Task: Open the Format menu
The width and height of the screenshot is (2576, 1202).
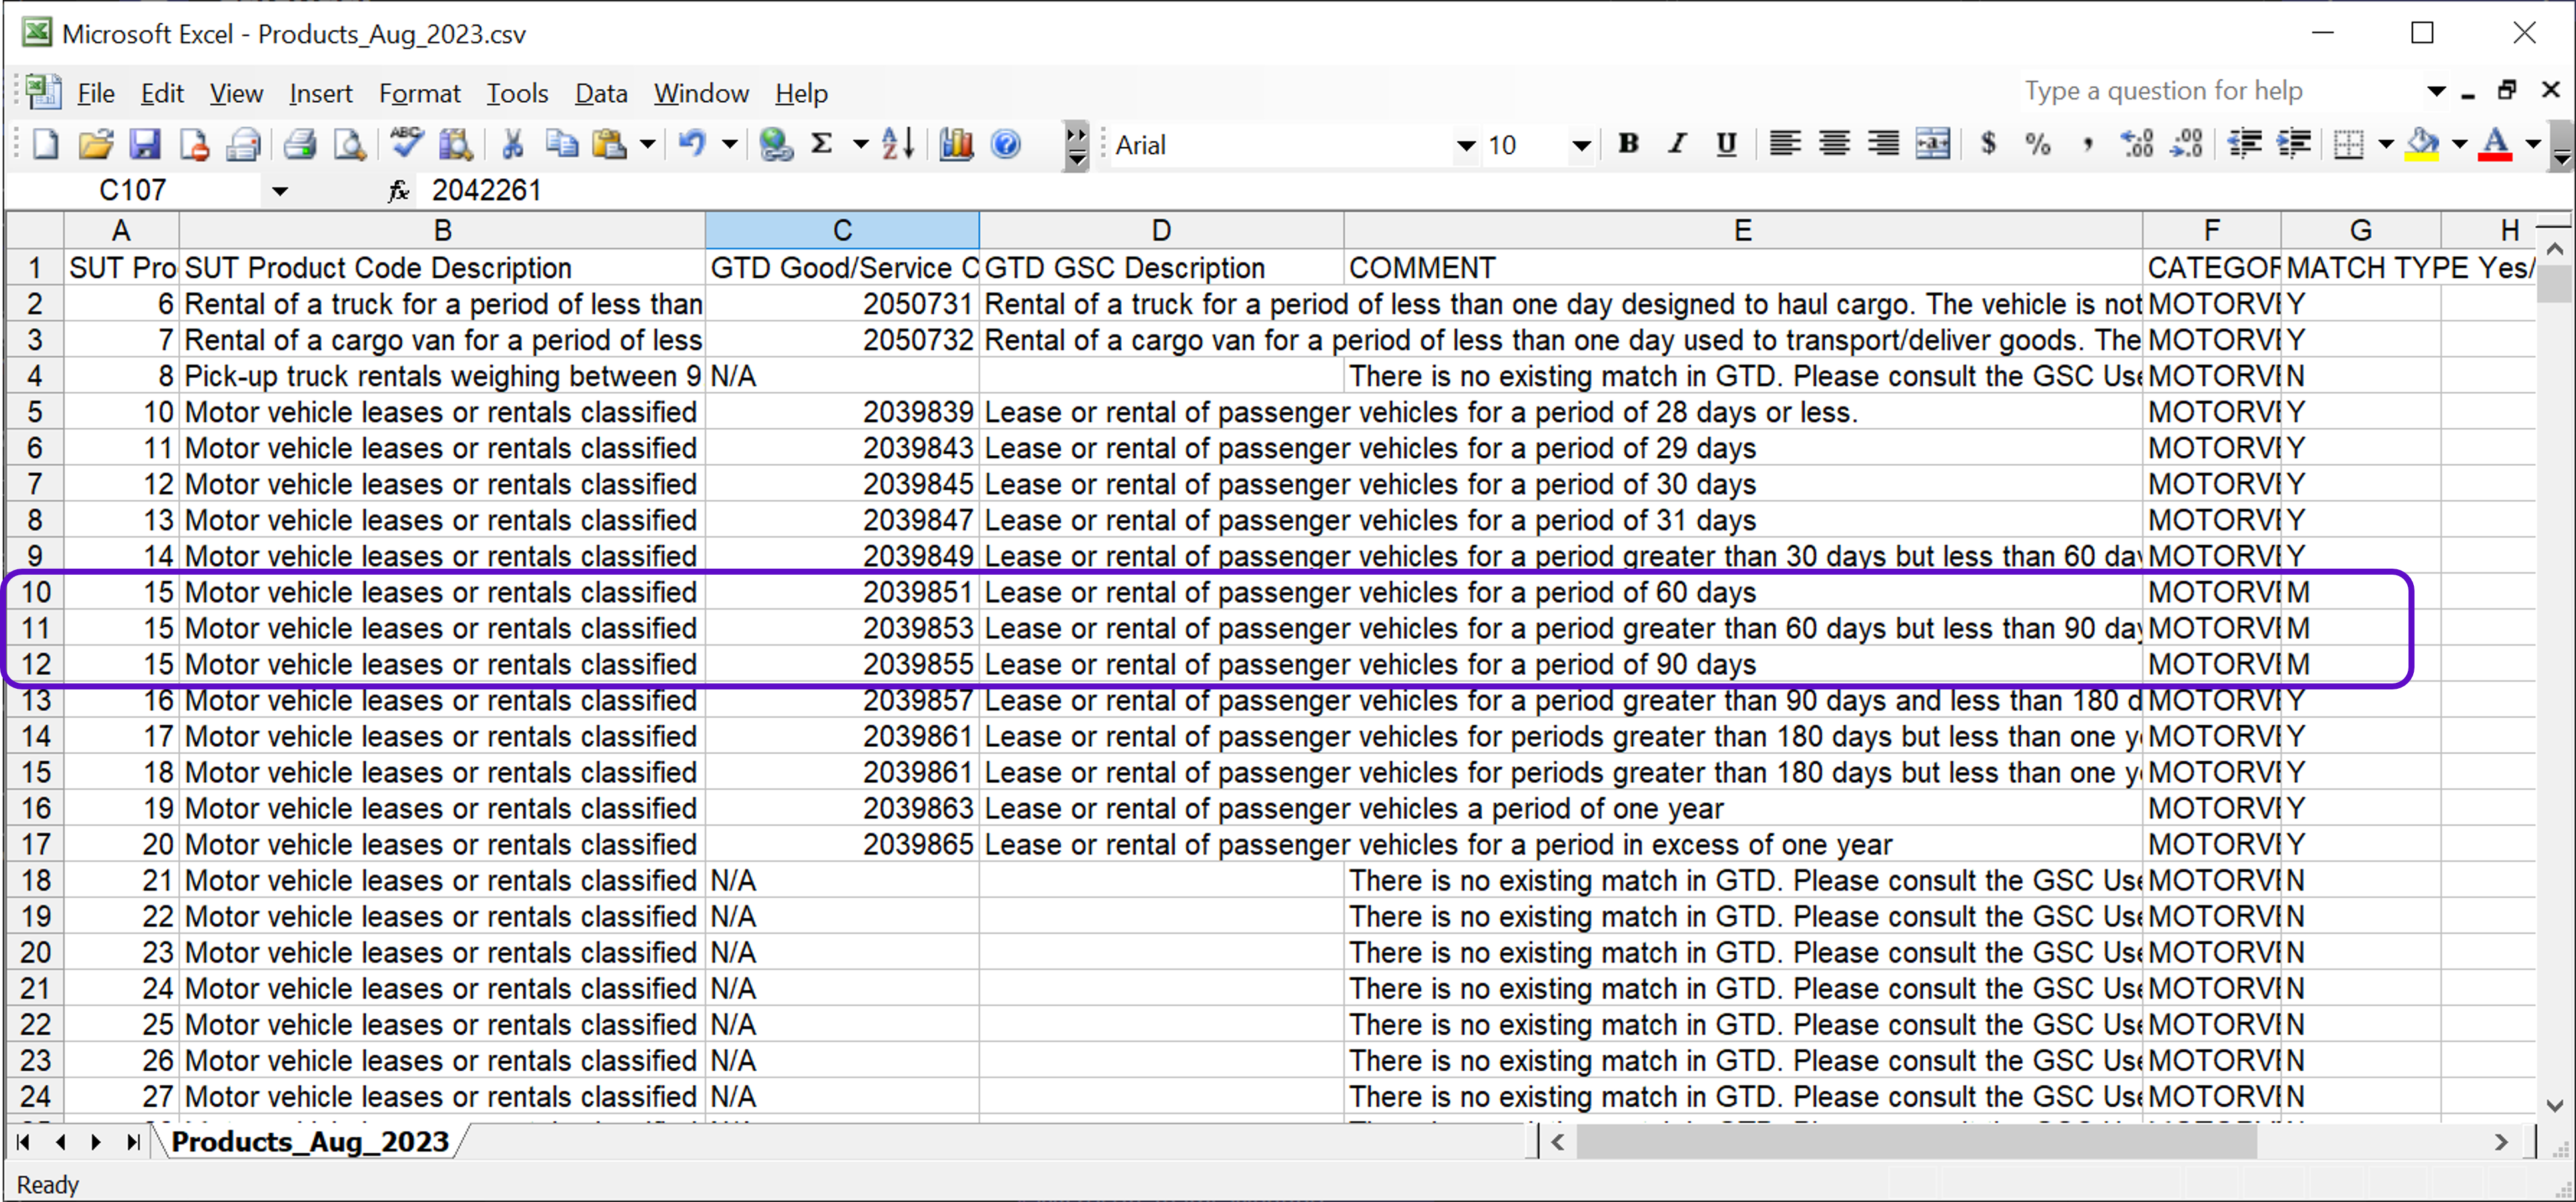Action: coord(419,94)
